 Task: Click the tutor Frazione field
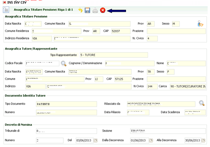(x=176, y=79)
